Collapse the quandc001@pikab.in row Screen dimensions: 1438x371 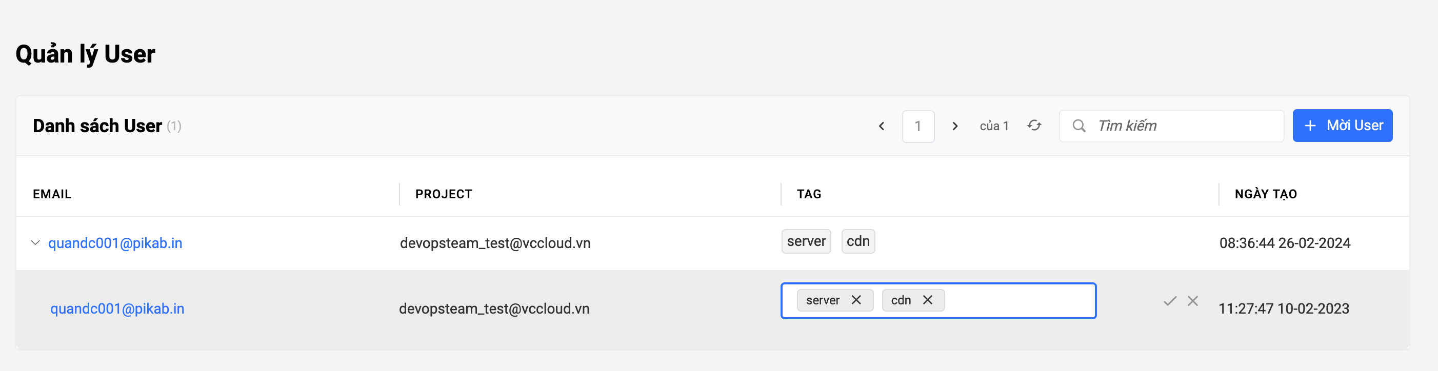(35, 243)
